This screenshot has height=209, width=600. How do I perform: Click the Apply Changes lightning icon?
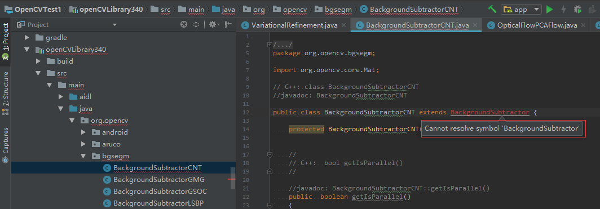pos(564,10)
